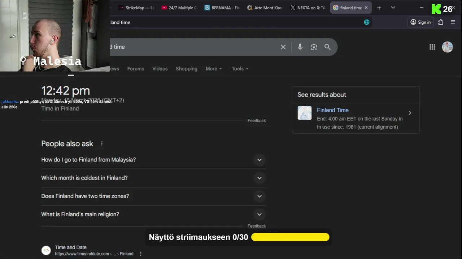Switch to the NEXTA on X tab
The height and width of the screenshot is (259, 462).
(308, 8)
